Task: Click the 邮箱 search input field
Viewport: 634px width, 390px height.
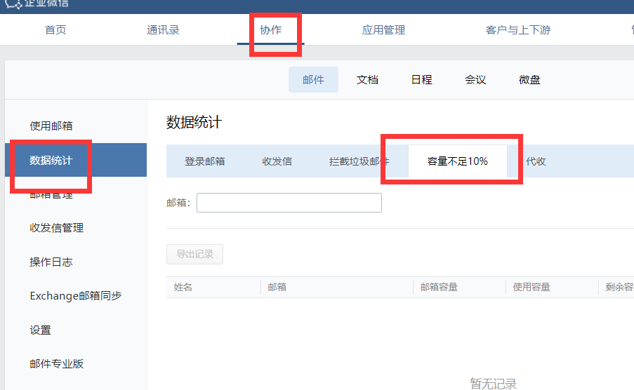Action: (289, 203)
